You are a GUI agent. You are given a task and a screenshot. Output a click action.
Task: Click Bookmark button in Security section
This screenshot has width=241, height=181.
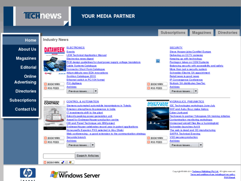[157, 84]
